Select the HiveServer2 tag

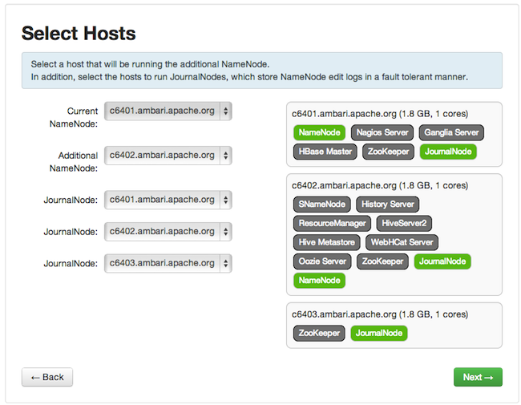tap(405, 223)
